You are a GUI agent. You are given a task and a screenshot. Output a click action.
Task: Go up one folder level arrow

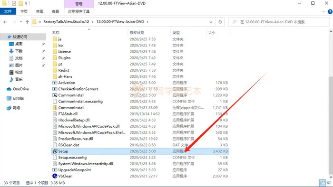click(27, 22)
